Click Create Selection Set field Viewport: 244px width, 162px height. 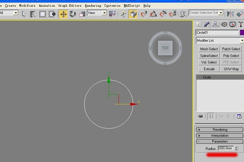tap(204, 13)
